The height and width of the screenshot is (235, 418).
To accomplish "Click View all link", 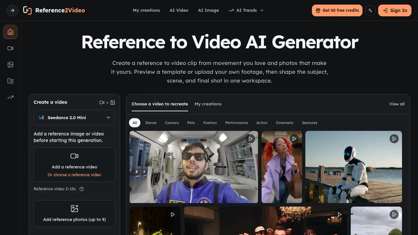I will (x=397, y=104).
